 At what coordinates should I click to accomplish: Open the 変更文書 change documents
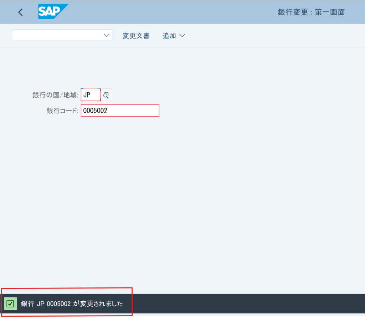pos(136,36)
